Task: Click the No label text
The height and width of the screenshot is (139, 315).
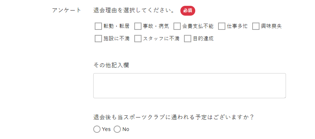Action: (x=126, y=129)
